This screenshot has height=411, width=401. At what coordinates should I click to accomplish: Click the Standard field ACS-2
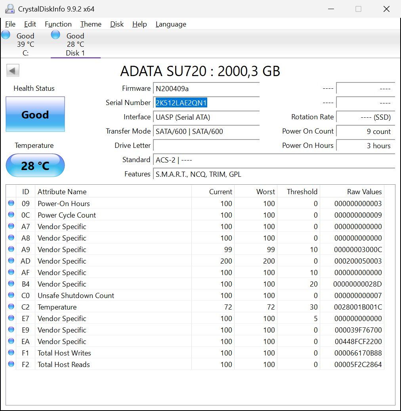[274, 160]
